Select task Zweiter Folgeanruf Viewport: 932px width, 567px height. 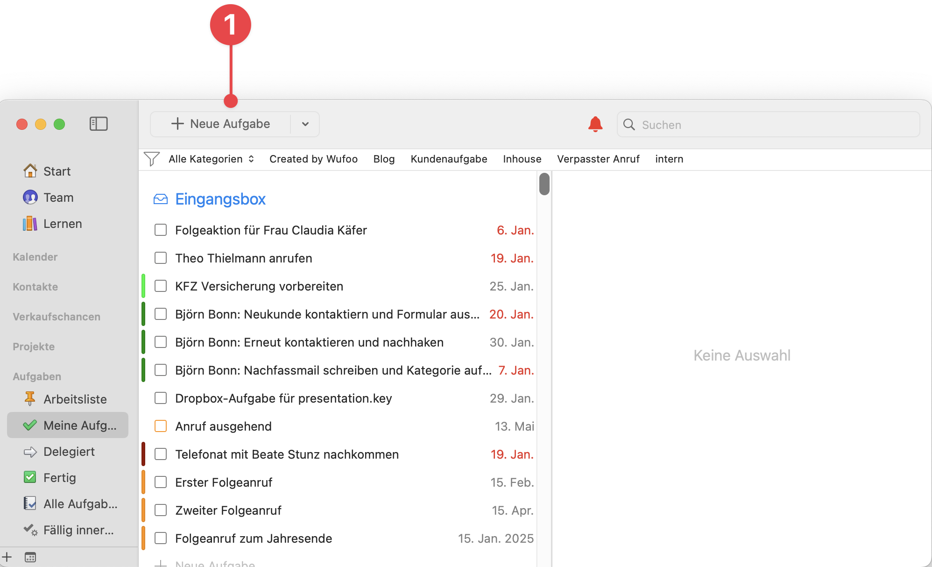tap(228, 510)
